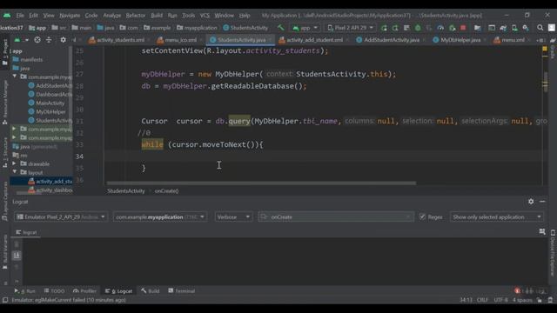Toggle the Regex checkbox
557x313 pixels.
coord(422,216)
